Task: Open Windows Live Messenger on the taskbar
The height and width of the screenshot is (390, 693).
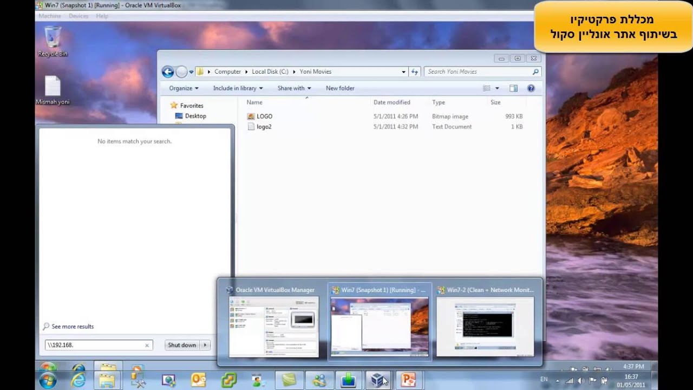Action: pos(319,380)
